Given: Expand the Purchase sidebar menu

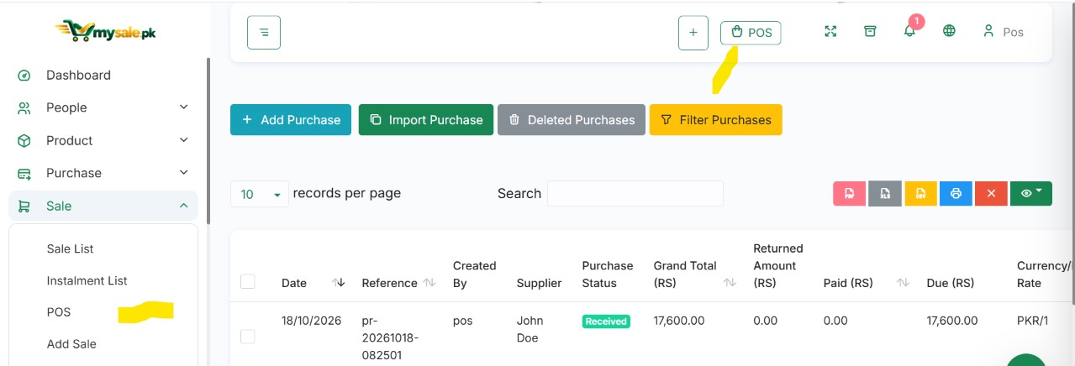Looking at the screenshot, I should click(x=103, y=173).
